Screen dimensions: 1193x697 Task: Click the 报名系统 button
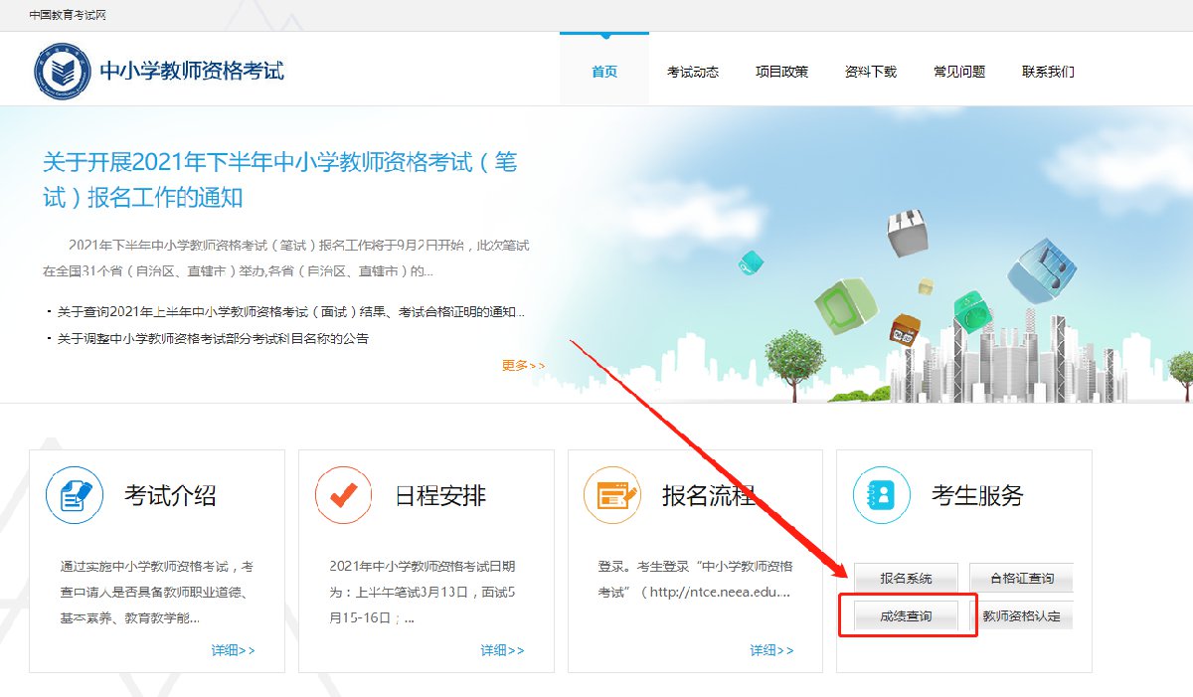coord(906,578)
